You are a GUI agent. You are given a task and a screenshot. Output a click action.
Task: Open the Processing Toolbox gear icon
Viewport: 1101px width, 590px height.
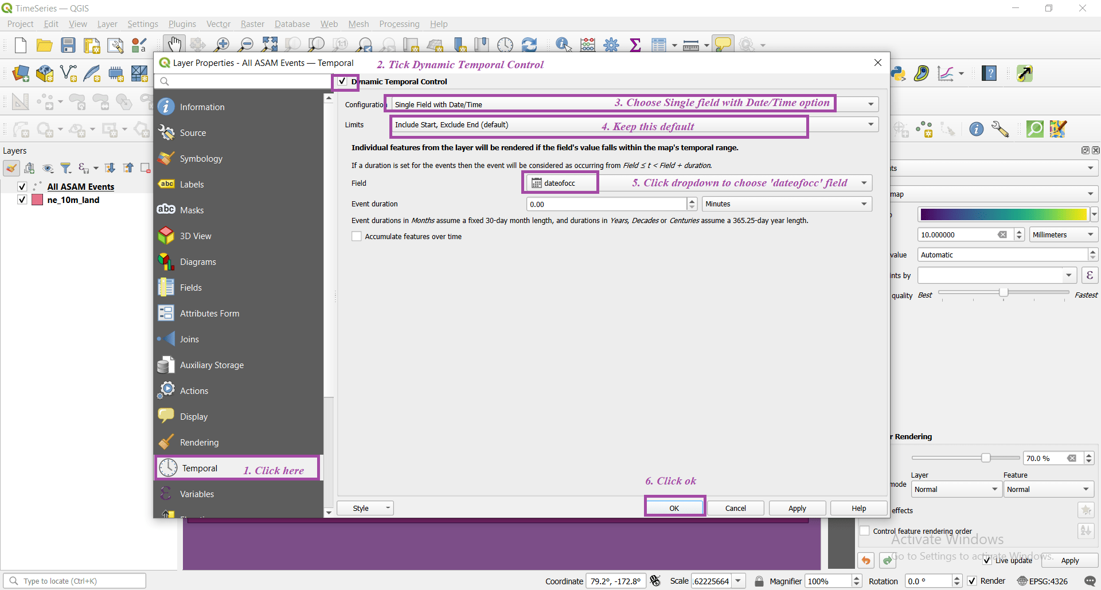coord(611,44)
